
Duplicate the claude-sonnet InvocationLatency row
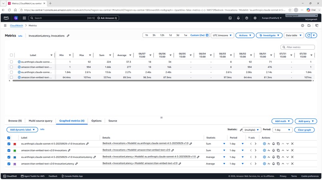click(x=278, y=157)
